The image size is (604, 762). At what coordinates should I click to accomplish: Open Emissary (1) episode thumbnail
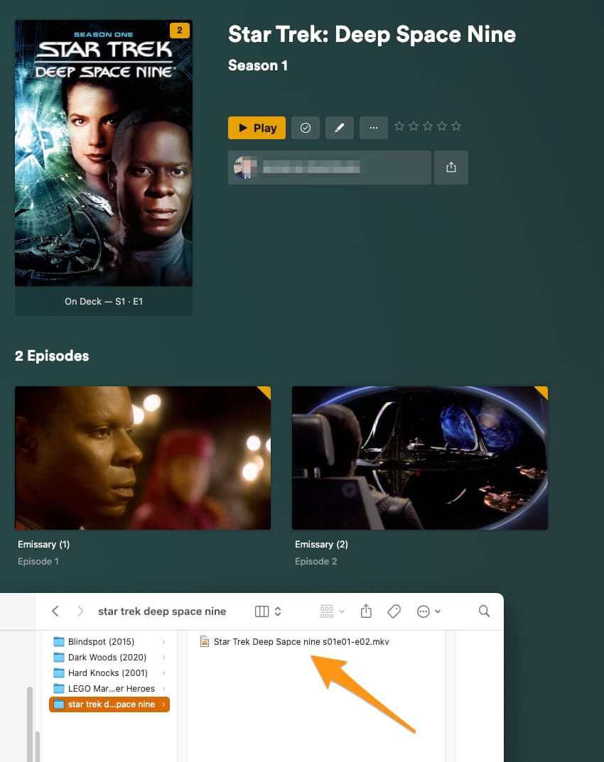coord(143,458)
